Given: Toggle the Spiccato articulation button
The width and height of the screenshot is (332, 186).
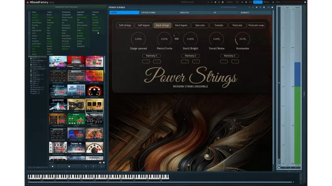Looking at the screenshot, I should (x=199, y=25).
